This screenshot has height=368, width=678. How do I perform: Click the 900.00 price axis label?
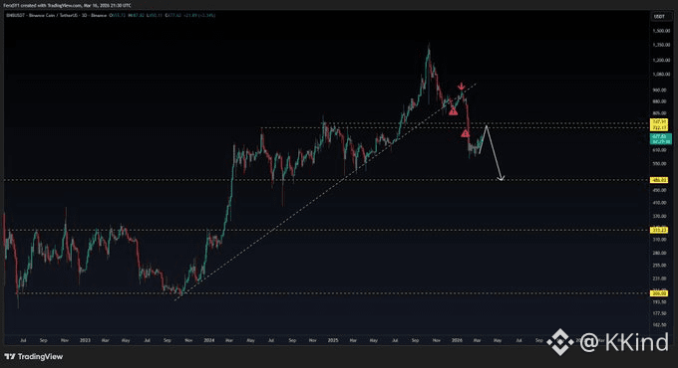tap(660, 91)
